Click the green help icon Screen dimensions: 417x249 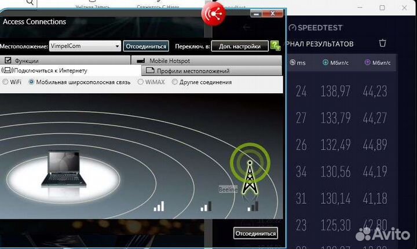[276, 46]
